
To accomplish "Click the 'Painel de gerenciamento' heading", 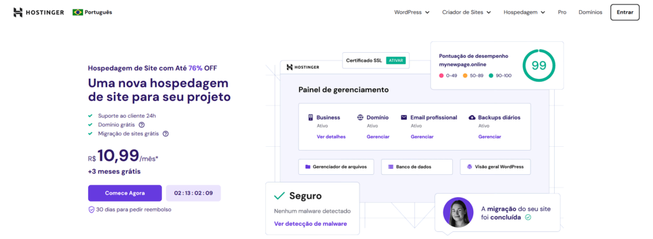I will click(x=344, y=90).
